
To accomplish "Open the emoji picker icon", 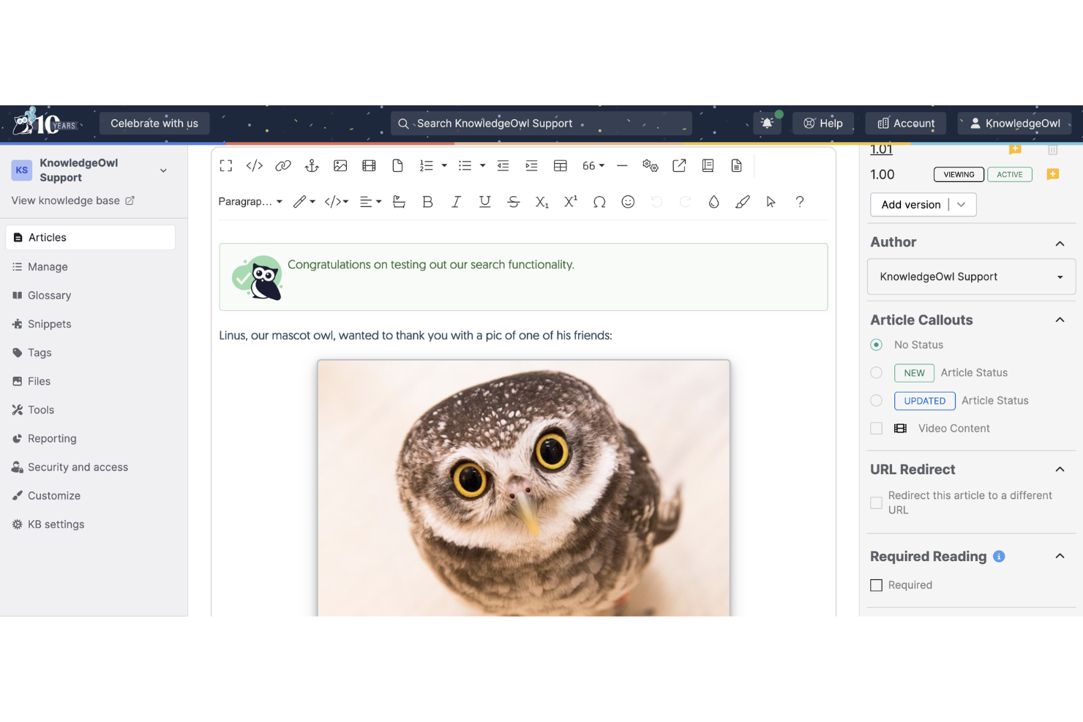I will click(628, 201).
